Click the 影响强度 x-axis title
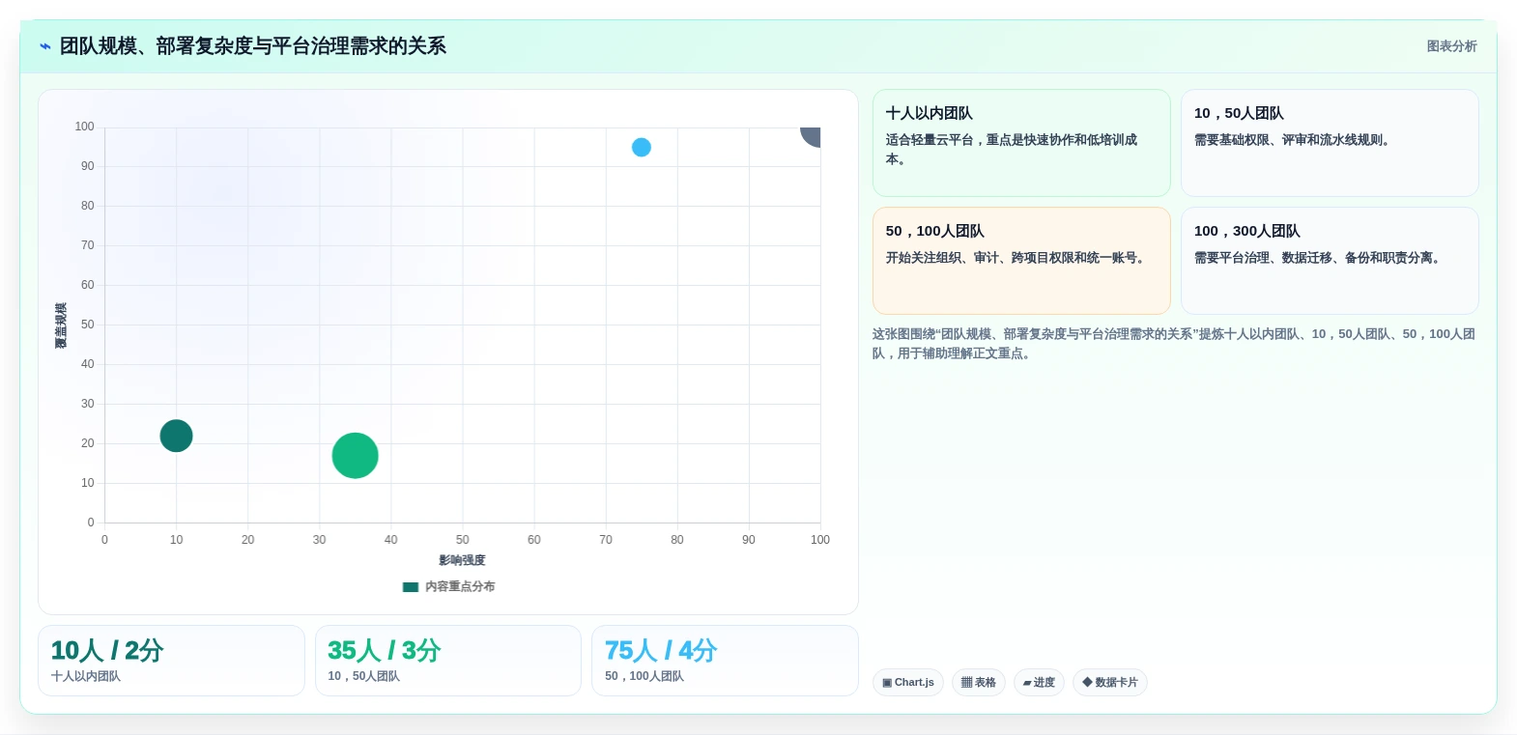This screenshot has height=735, width=1517. click(462, 560)
